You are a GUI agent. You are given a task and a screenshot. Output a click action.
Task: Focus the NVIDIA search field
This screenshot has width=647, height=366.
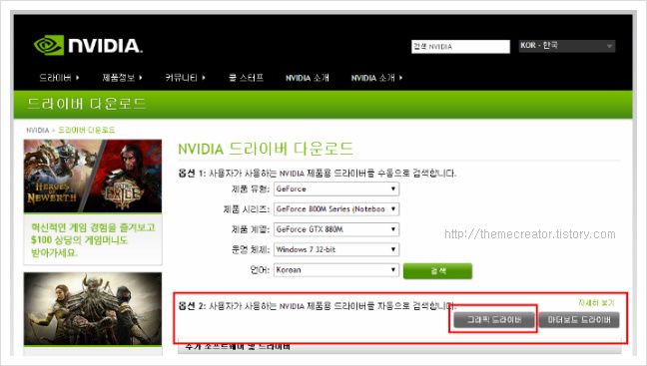coord(460,47)
